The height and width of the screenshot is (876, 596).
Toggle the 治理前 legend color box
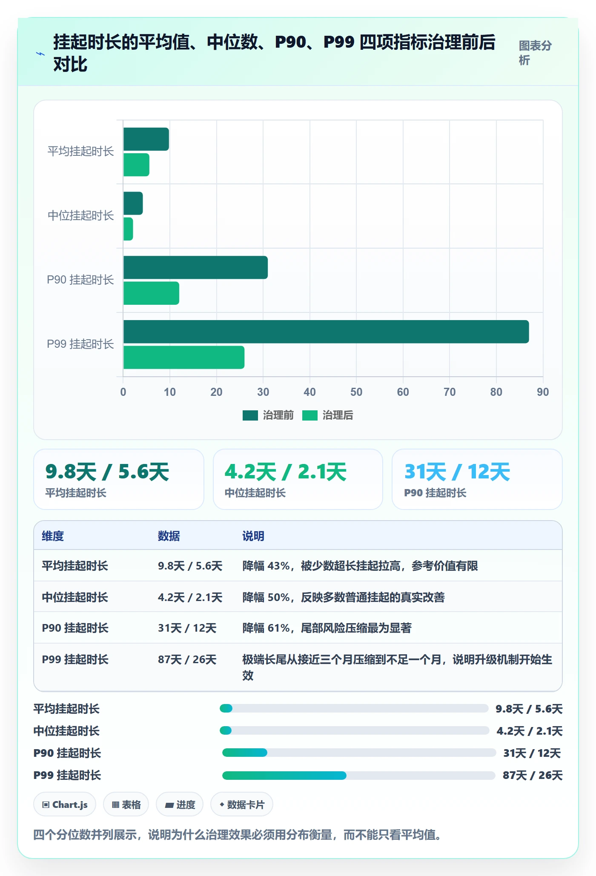click(x=250, y=415)
